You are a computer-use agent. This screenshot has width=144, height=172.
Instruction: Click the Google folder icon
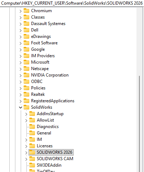tap(26, 49)
